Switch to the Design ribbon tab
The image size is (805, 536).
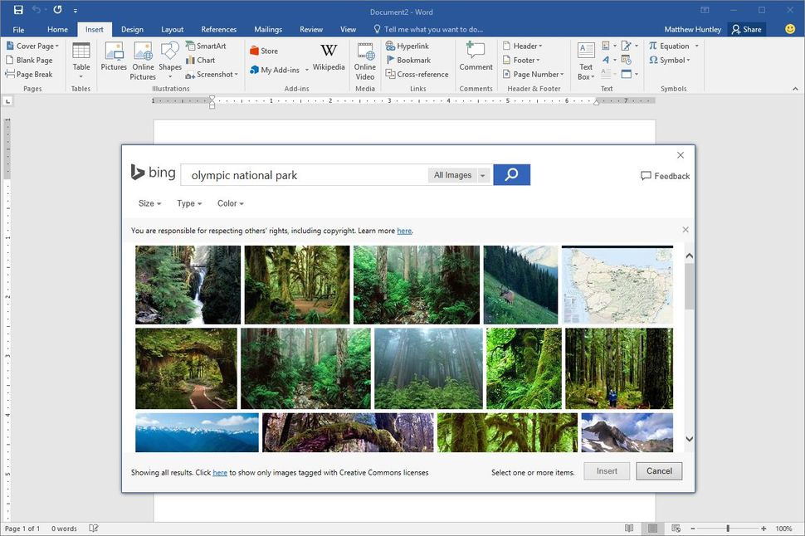click(x=132, y=28)
